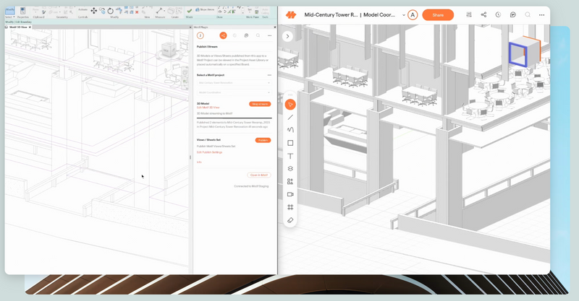
Task: Open the Model Coordination board dropdown in plugin
Action: coord(234,92)
